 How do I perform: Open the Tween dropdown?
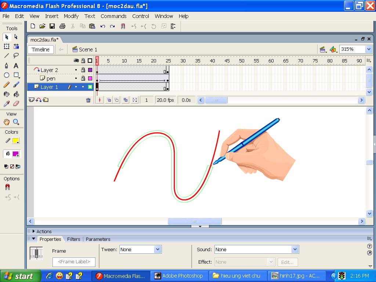coord(158,249)
